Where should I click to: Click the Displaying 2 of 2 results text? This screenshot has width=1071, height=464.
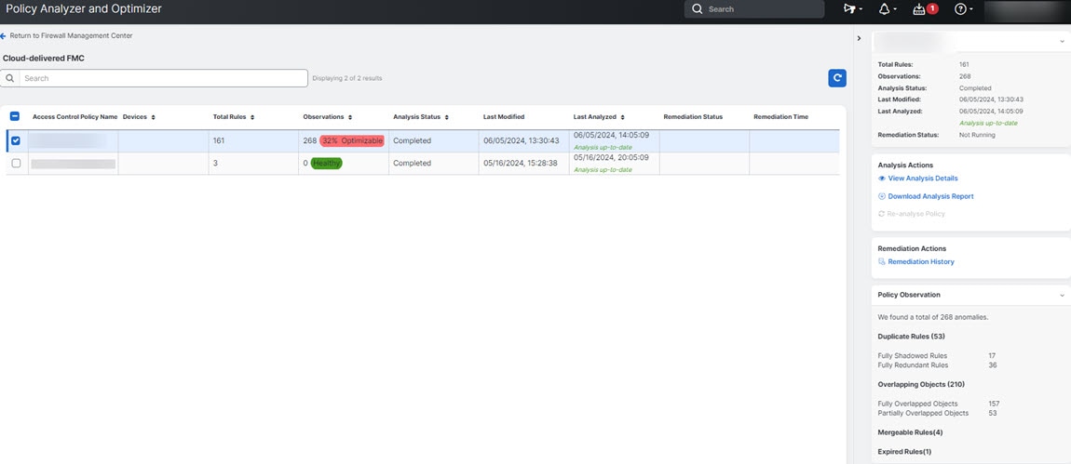pyautogui.click(x=347, y=78)
